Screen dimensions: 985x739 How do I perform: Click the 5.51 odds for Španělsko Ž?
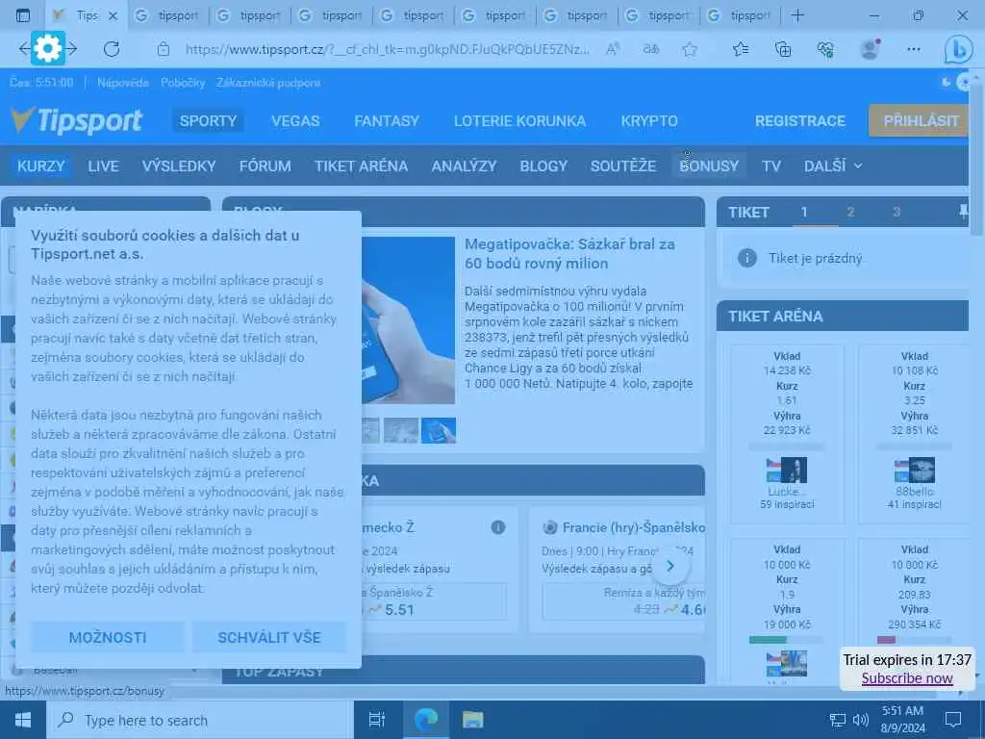[399, 609]
